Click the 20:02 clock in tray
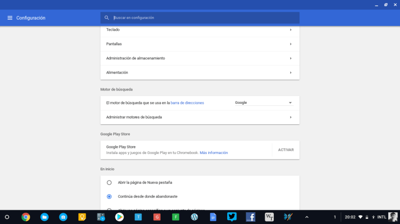400x224 pixels. pyautogui.click(x=350, y=217)
